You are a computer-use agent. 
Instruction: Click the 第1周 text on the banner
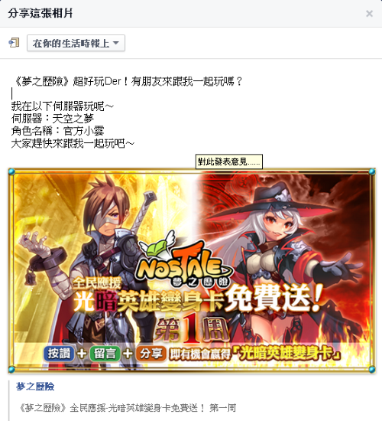(x=193, y=328)
